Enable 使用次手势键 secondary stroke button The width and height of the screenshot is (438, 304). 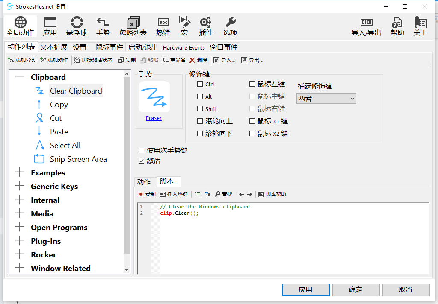(x=141, y=151)
